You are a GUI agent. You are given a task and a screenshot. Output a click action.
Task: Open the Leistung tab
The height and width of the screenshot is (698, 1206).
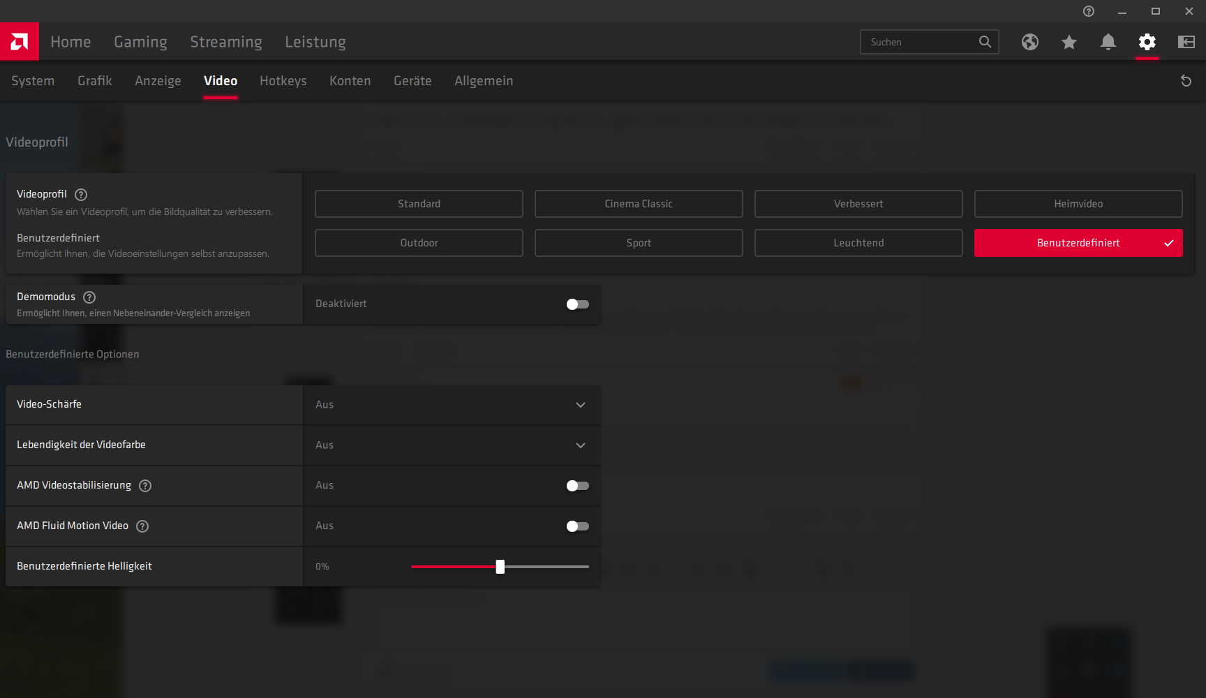point(315,42)
